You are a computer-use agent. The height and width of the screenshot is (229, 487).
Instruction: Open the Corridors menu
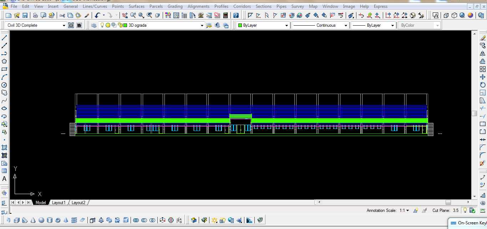point(242,6)
